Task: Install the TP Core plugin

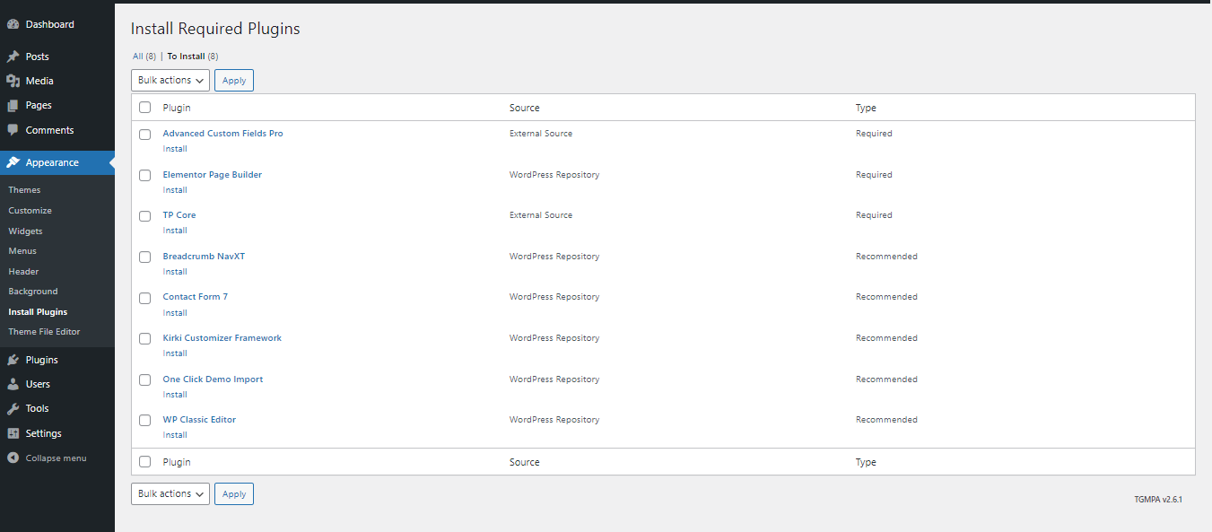Action: pos(175,231)
